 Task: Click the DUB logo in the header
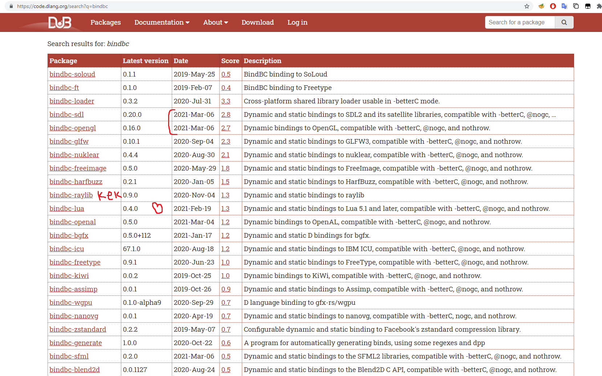point(60,23)
